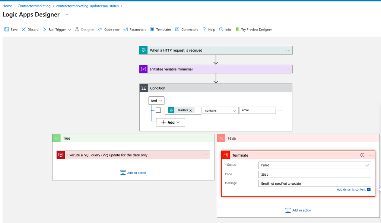The image size is (381, 223).
Task: Expand Initialize variable fromemail step
Action: coord(216,69)
